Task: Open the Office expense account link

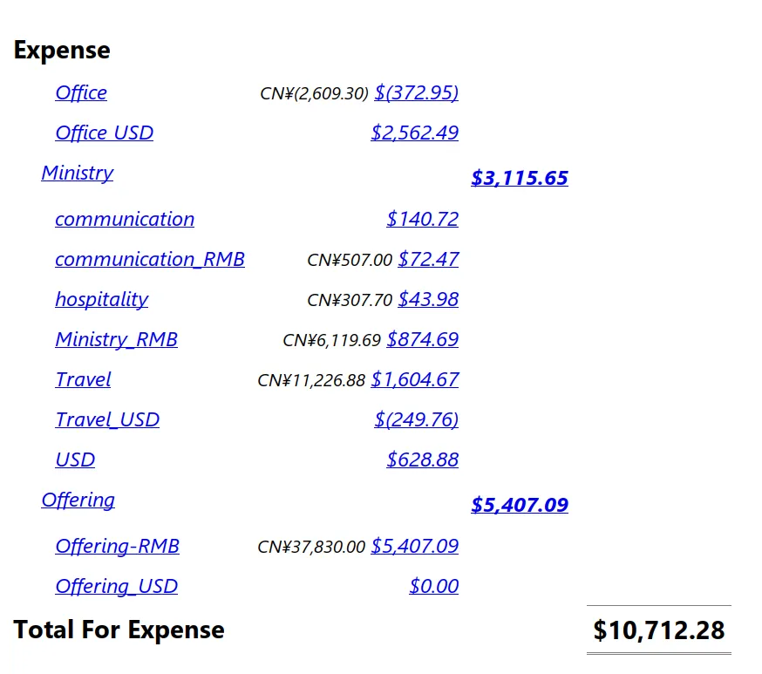Action: (81, 92)
